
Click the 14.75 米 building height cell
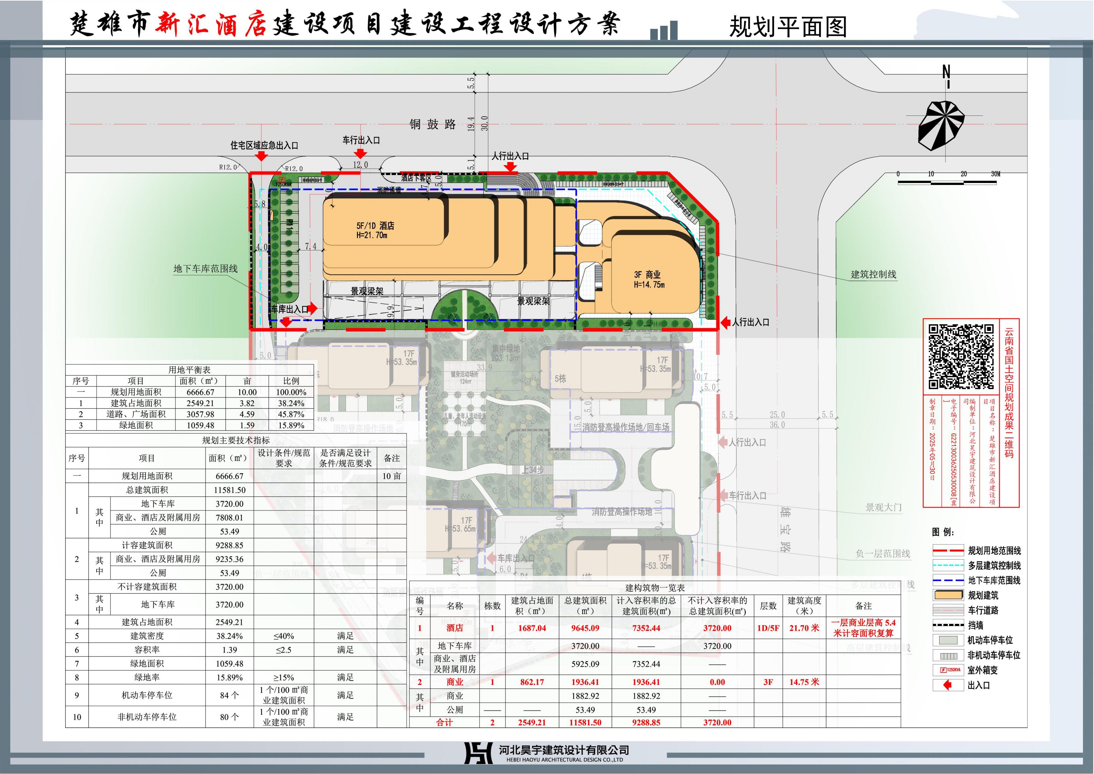(x=804, y=682)
